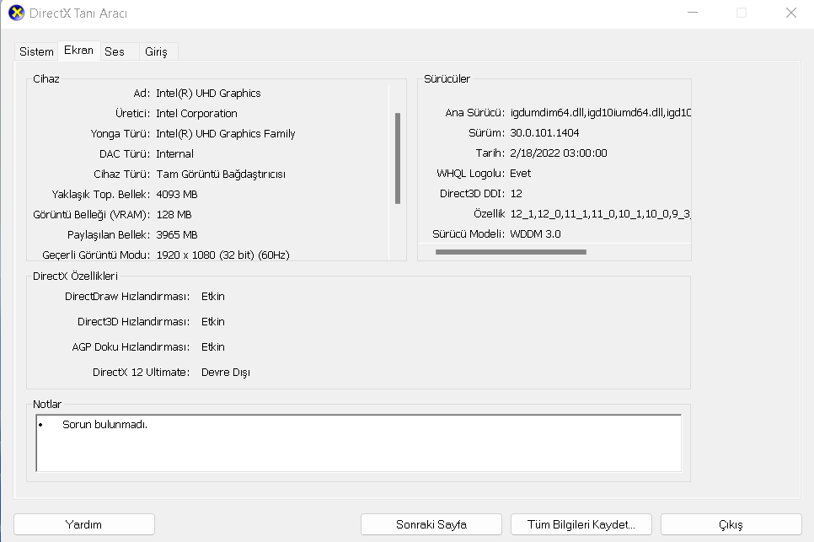Screen dimensions: 814x542
Task: Click the Üretici: label
Action: [x=132, y=114]
